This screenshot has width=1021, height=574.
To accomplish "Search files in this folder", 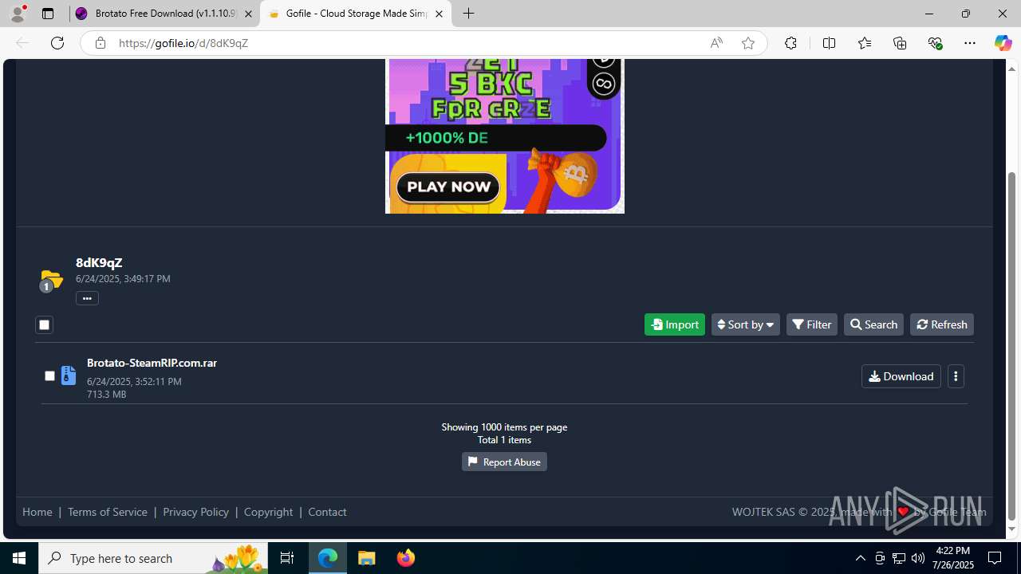I will pos(873,324).
